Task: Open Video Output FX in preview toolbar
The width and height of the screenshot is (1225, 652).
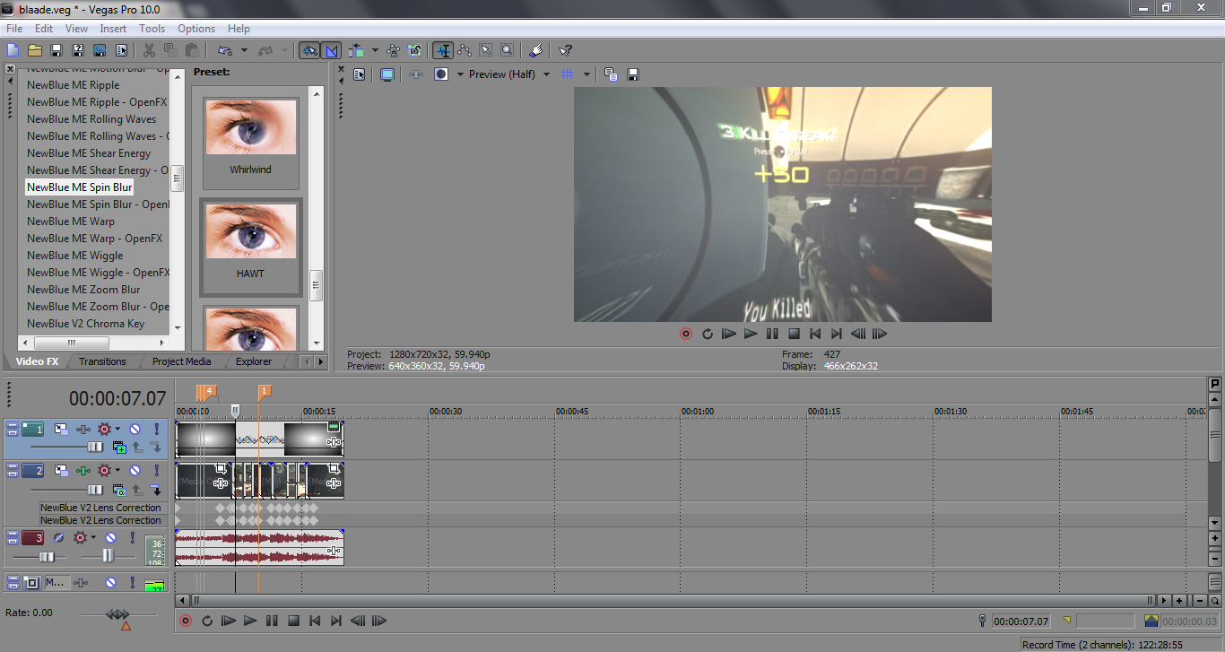Action: pos(416,74)
